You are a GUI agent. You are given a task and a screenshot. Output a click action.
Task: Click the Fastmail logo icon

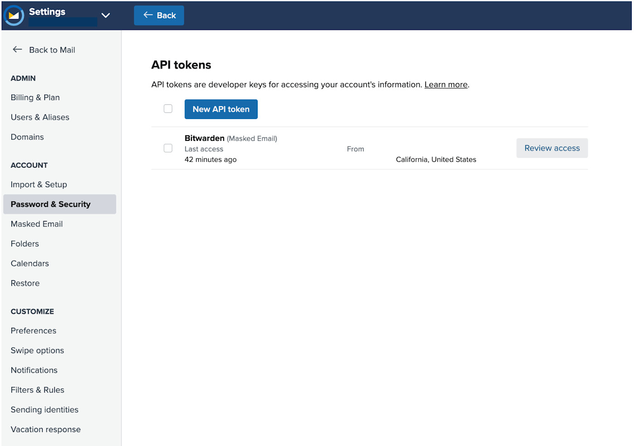pos(13,15)
